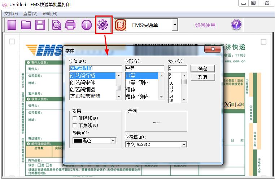
Task: Enable the 删除线 strikethrough checkbox
Action: (75, 118)
